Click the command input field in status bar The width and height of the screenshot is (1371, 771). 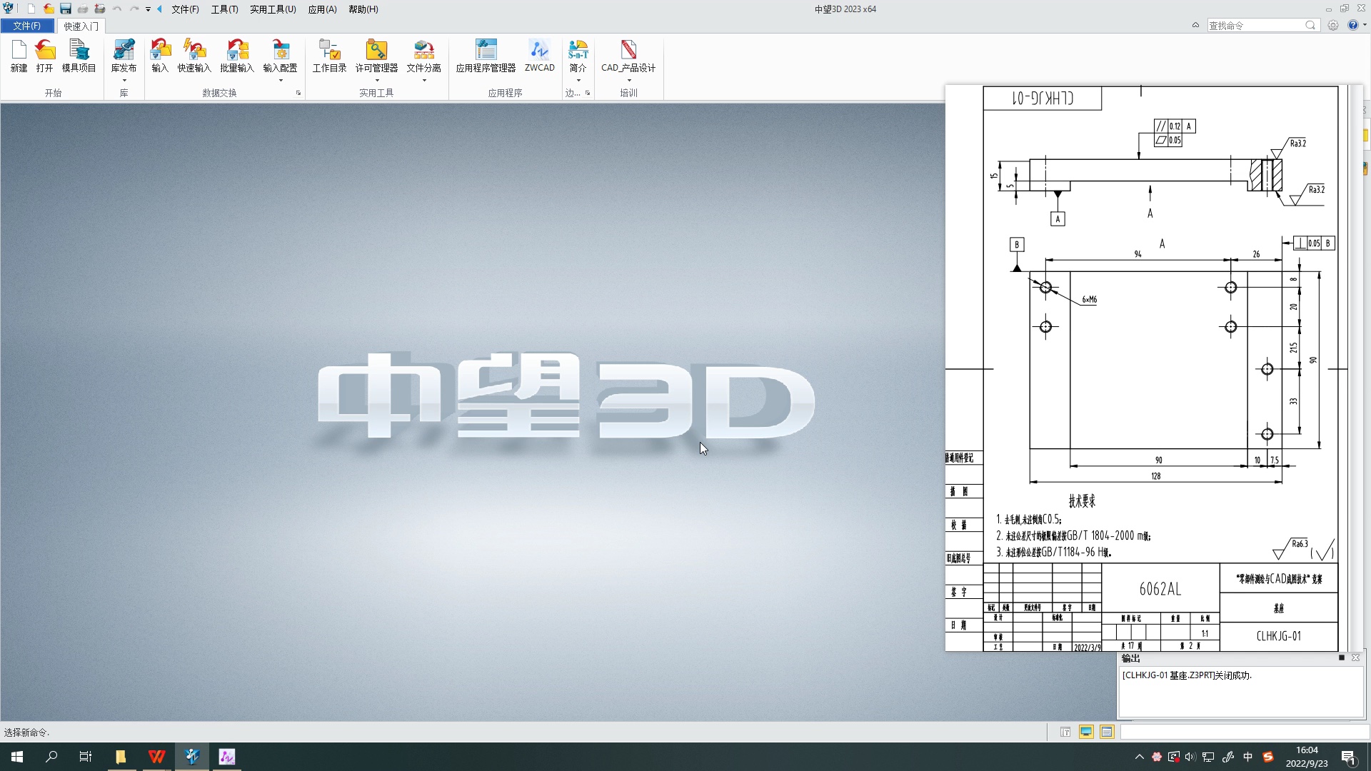[1244, 732]
